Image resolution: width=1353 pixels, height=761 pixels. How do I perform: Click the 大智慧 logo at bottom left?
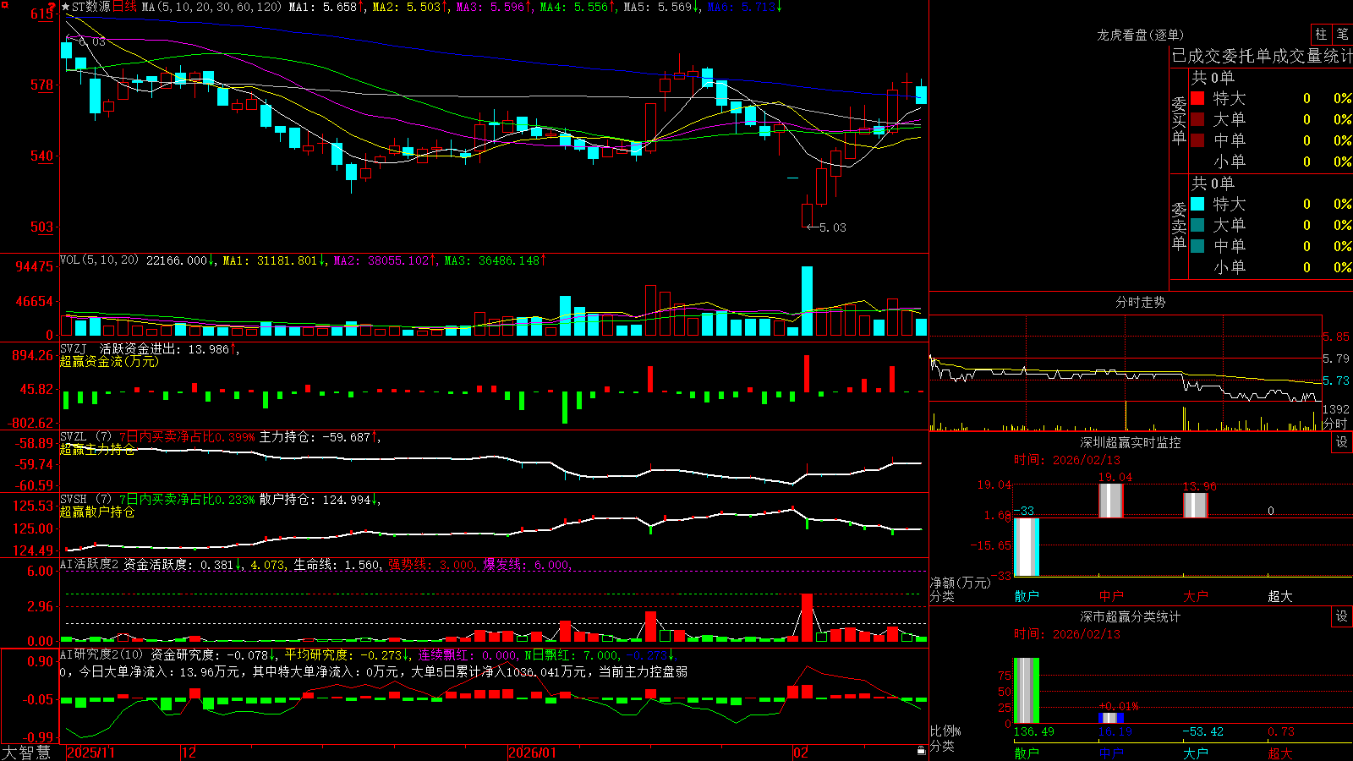[x=26, y=753]
